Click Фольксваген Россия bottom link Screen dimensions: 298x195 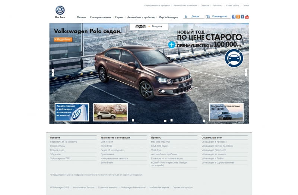[x=83, y=188]
